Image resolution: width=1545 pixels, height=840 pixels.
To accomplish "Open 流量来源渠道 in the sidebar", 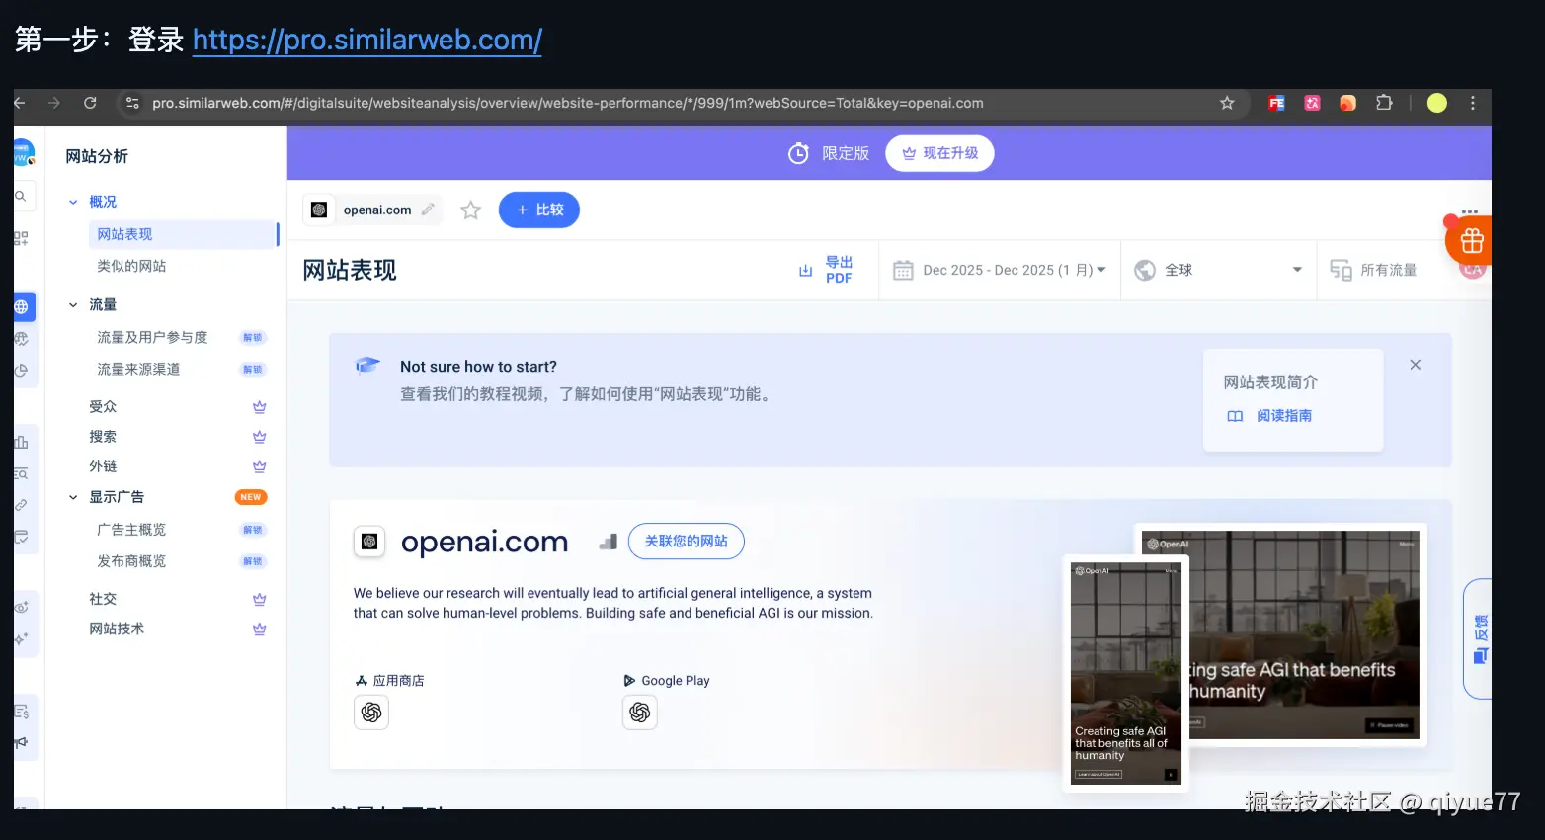I will [138, 369].
